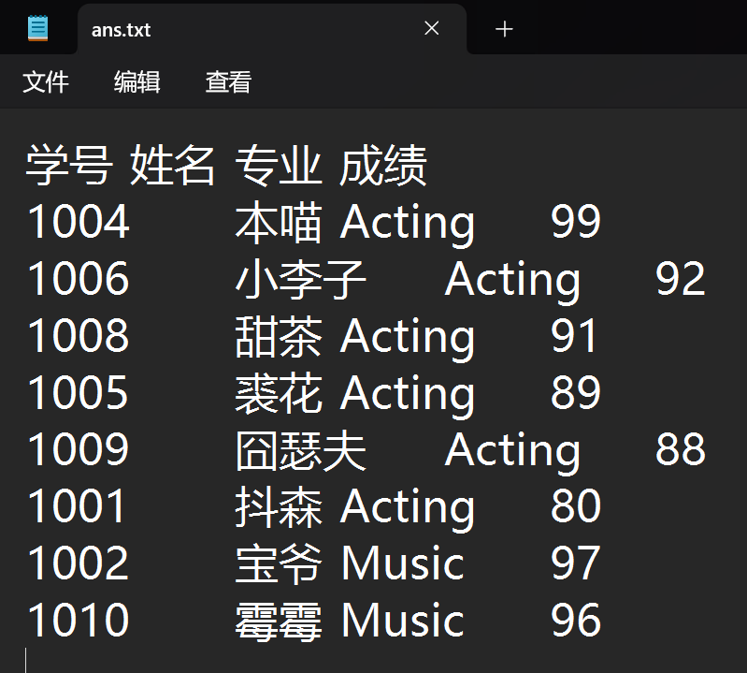Click the header word 学号

(69, 165)
